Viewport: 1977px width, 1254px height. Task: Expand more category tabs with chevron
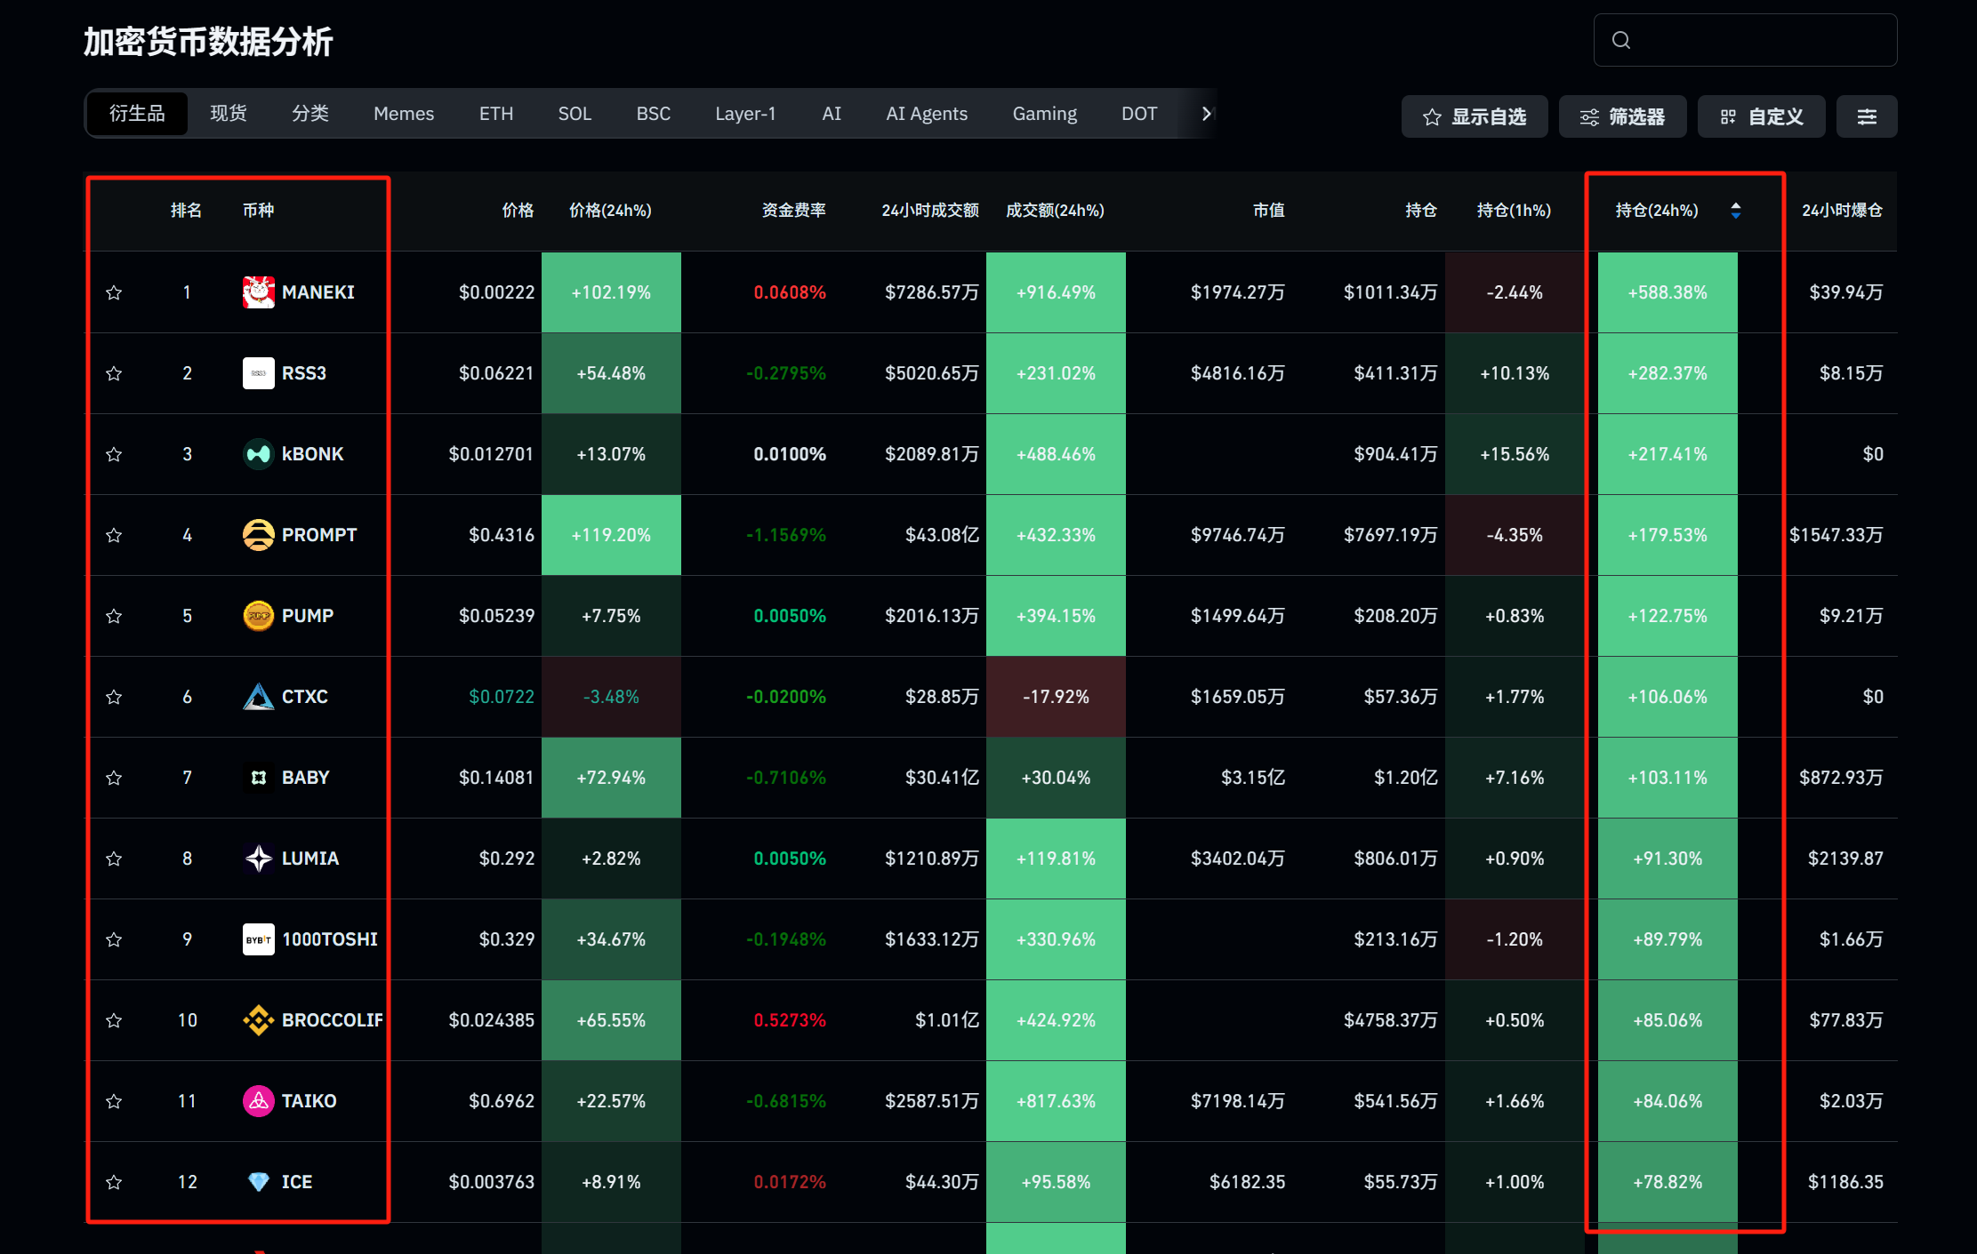1206,114
